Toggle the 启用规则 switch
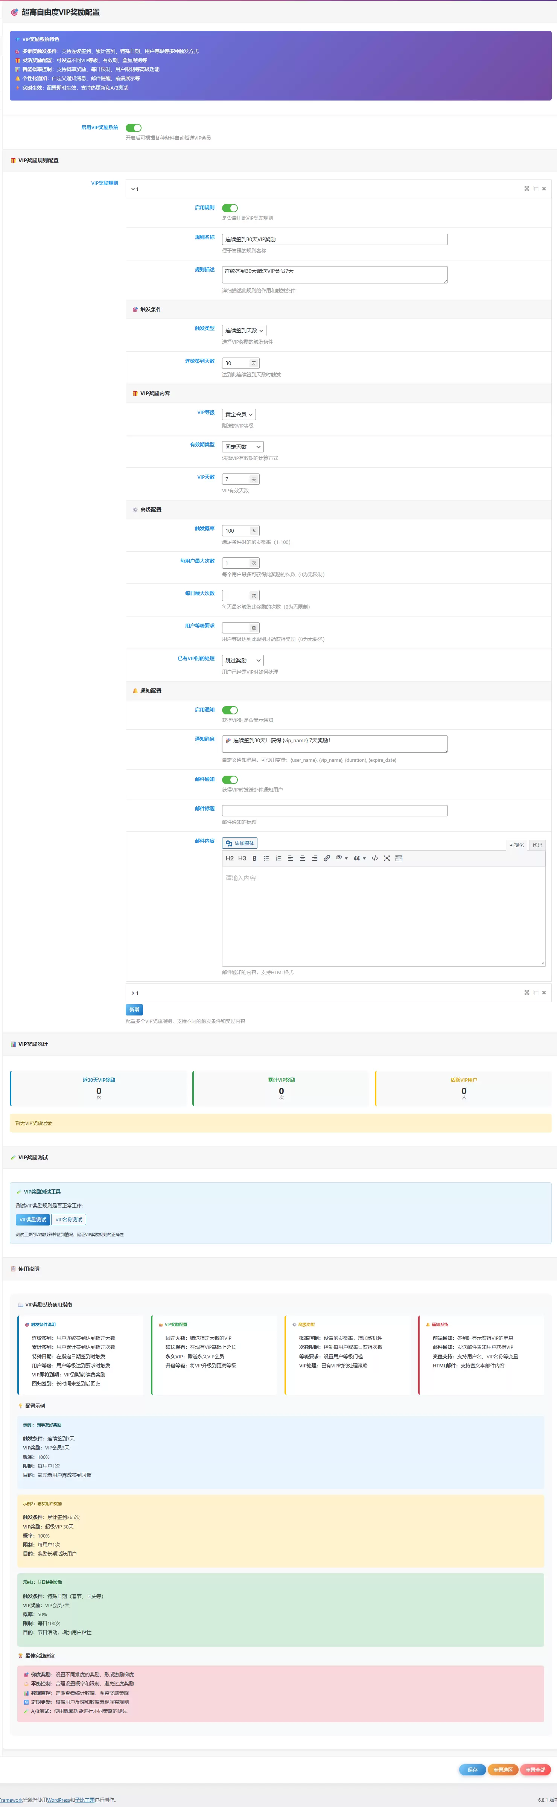Viewport: 557px width, 1807px height. [x=230, y=208]
